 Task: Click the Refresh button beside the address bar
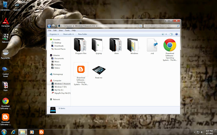[x=141, y=26]
